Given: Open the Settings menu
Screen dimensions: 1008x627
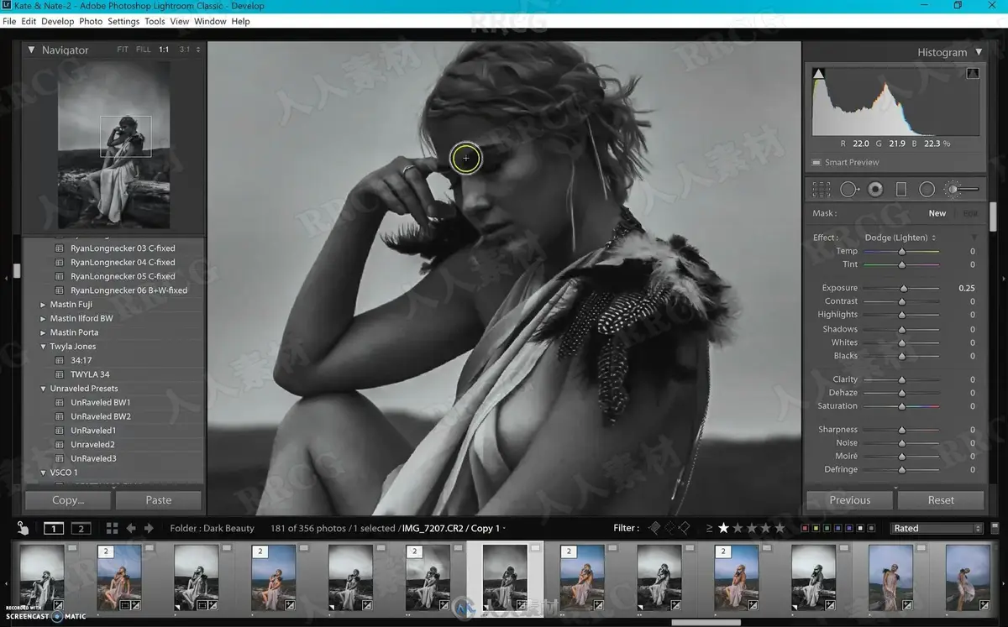Looking at the screenshot, I should pos(123,21).
